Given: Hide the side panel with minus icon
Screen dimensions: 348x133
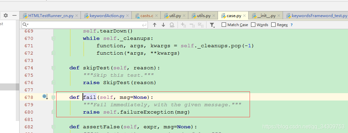Looking at the screenshot, I should (14, 15).
